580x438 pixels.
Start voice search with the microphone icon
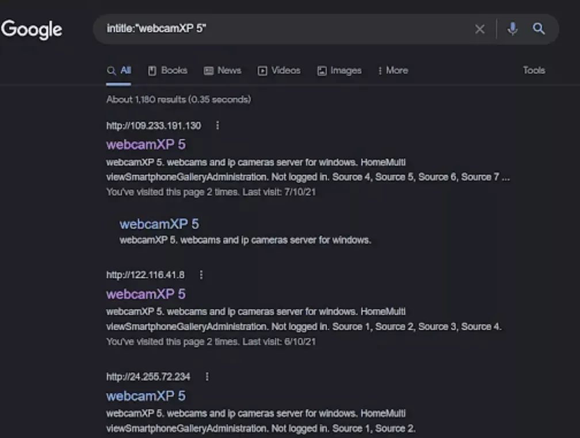tap(513, 29)
